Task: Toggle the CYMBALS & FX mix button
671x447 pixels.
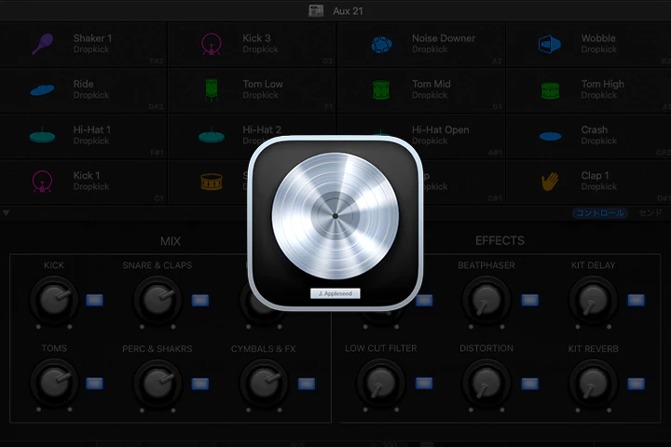Action: point(306,384)
